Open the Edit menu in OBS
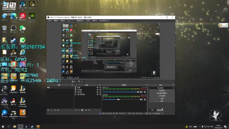The height and width of the screenshot is (129, 229). [56, 21]
